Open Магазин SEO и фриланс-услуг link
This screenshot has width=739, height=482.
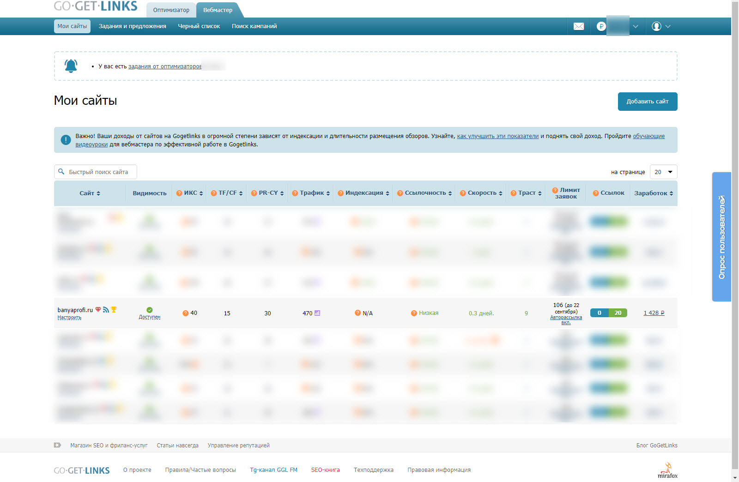tap(109, 446)
